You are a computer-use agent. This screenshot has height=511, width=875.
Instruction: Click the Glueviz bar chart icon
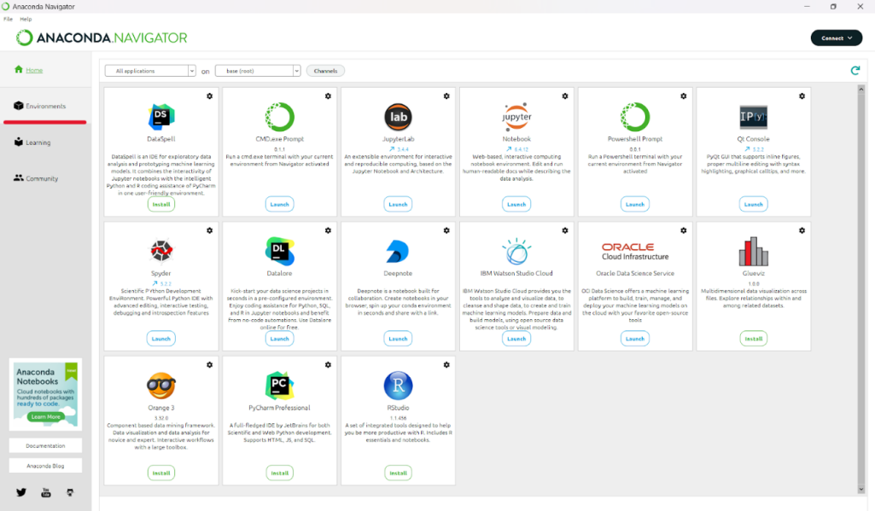(x=753, y=252)
